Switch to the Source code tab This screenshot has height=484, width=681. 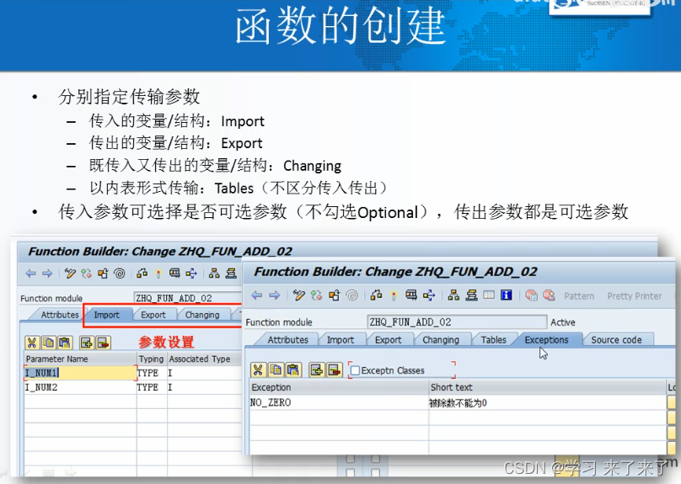point(616,339)
